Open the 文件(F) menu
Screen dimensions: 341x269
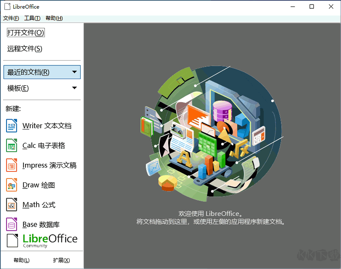pyautogui.click(x=10, y=18)
